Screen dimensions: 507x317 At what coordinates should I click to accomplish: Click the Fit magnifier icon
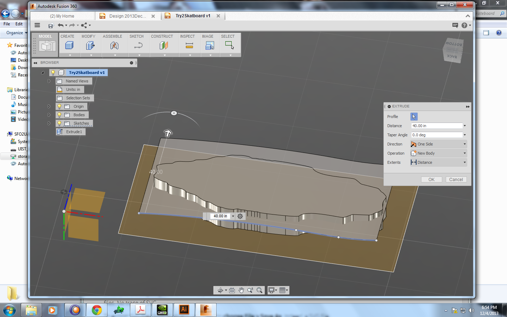(x=259, y=290)
